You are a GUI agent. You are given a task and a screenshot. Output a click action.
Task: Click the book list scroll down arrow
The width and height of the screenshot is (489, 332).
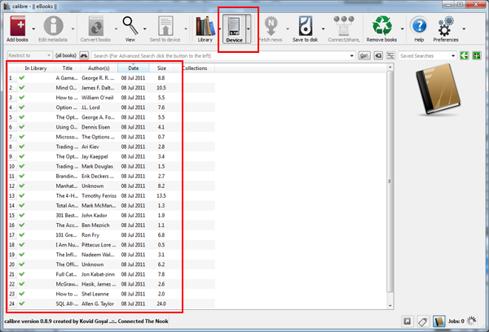pos(390,305)
